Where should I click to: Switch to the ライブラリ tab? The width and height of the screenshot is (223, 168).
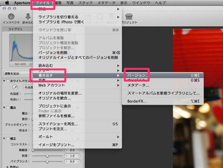click(x=16, y=29)
